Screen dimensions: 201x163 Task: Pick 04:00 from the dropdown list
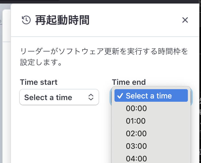pyautogui.click(x=136, y=158)
